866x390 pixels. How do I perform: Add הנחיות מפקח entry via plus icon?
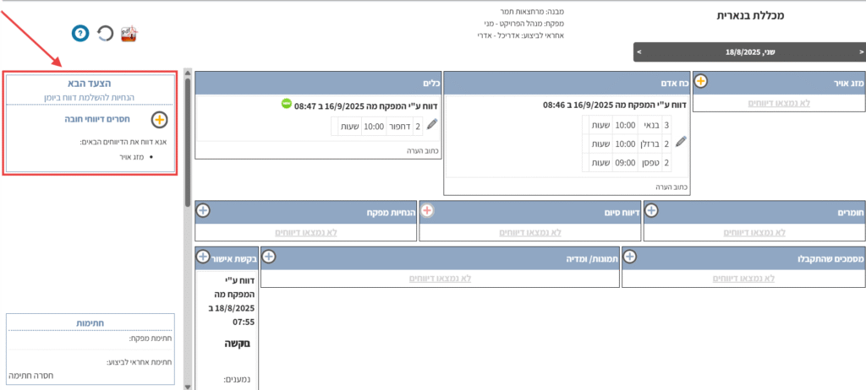coord(202,210)
